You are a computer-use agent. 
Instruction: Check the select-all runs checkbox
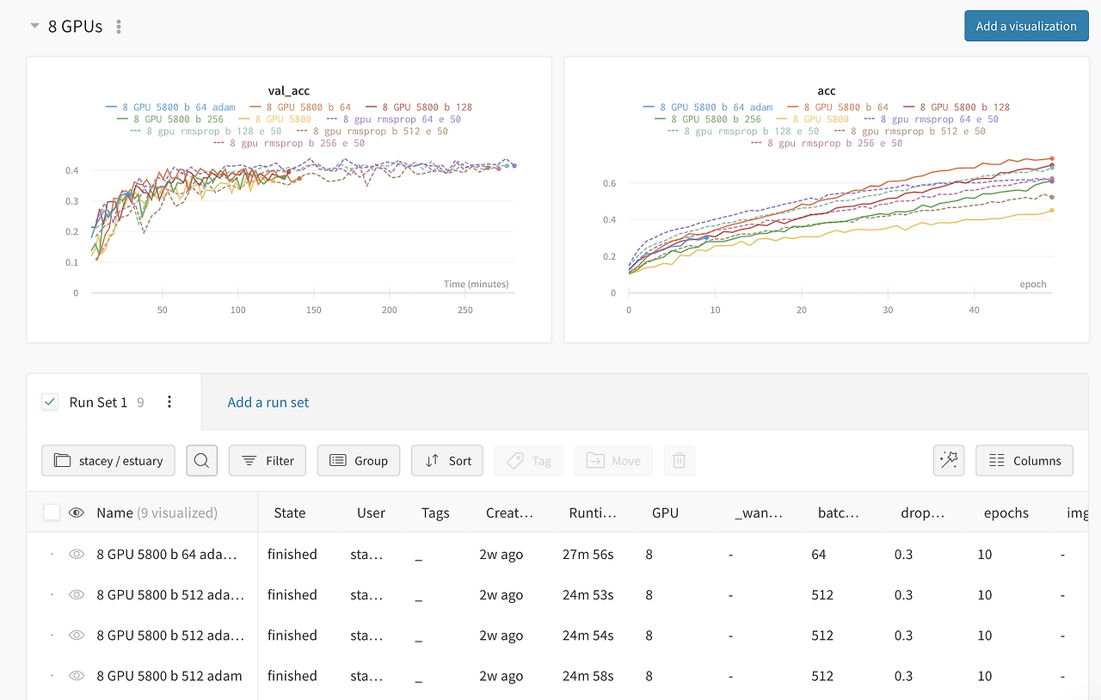(x=52, y=513)
